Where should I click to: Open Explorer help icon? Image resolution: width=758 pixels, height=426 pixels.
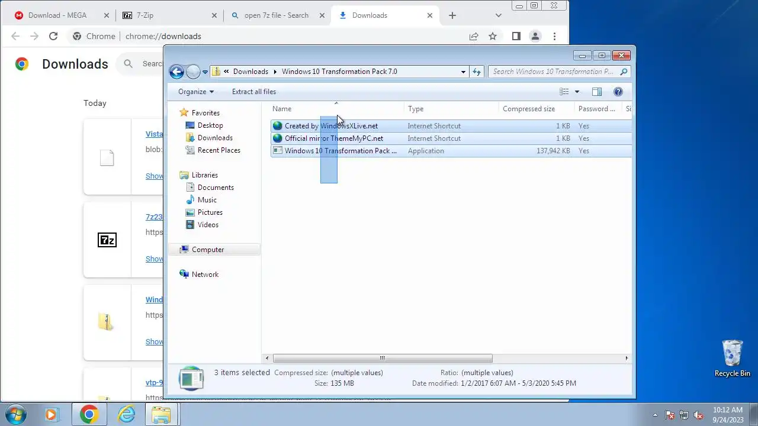point(618,92)
